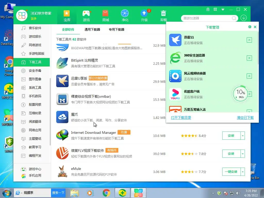
Task: Click the BitSpirit 比特精灵 icon
Action: pyautogui.click(x=62, y=63)
